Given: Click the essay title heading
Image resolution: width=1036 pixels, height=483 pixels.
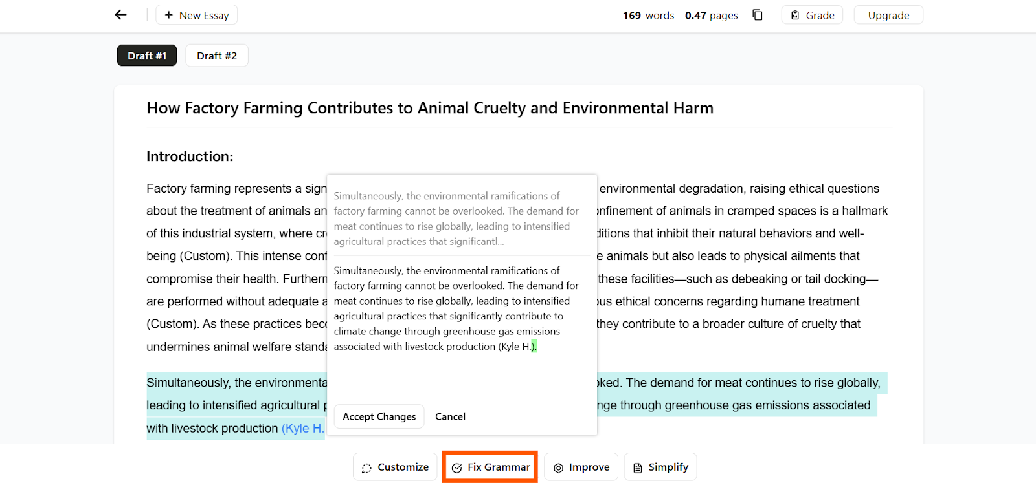Looking at the screenshot, I should pos(430,107).
